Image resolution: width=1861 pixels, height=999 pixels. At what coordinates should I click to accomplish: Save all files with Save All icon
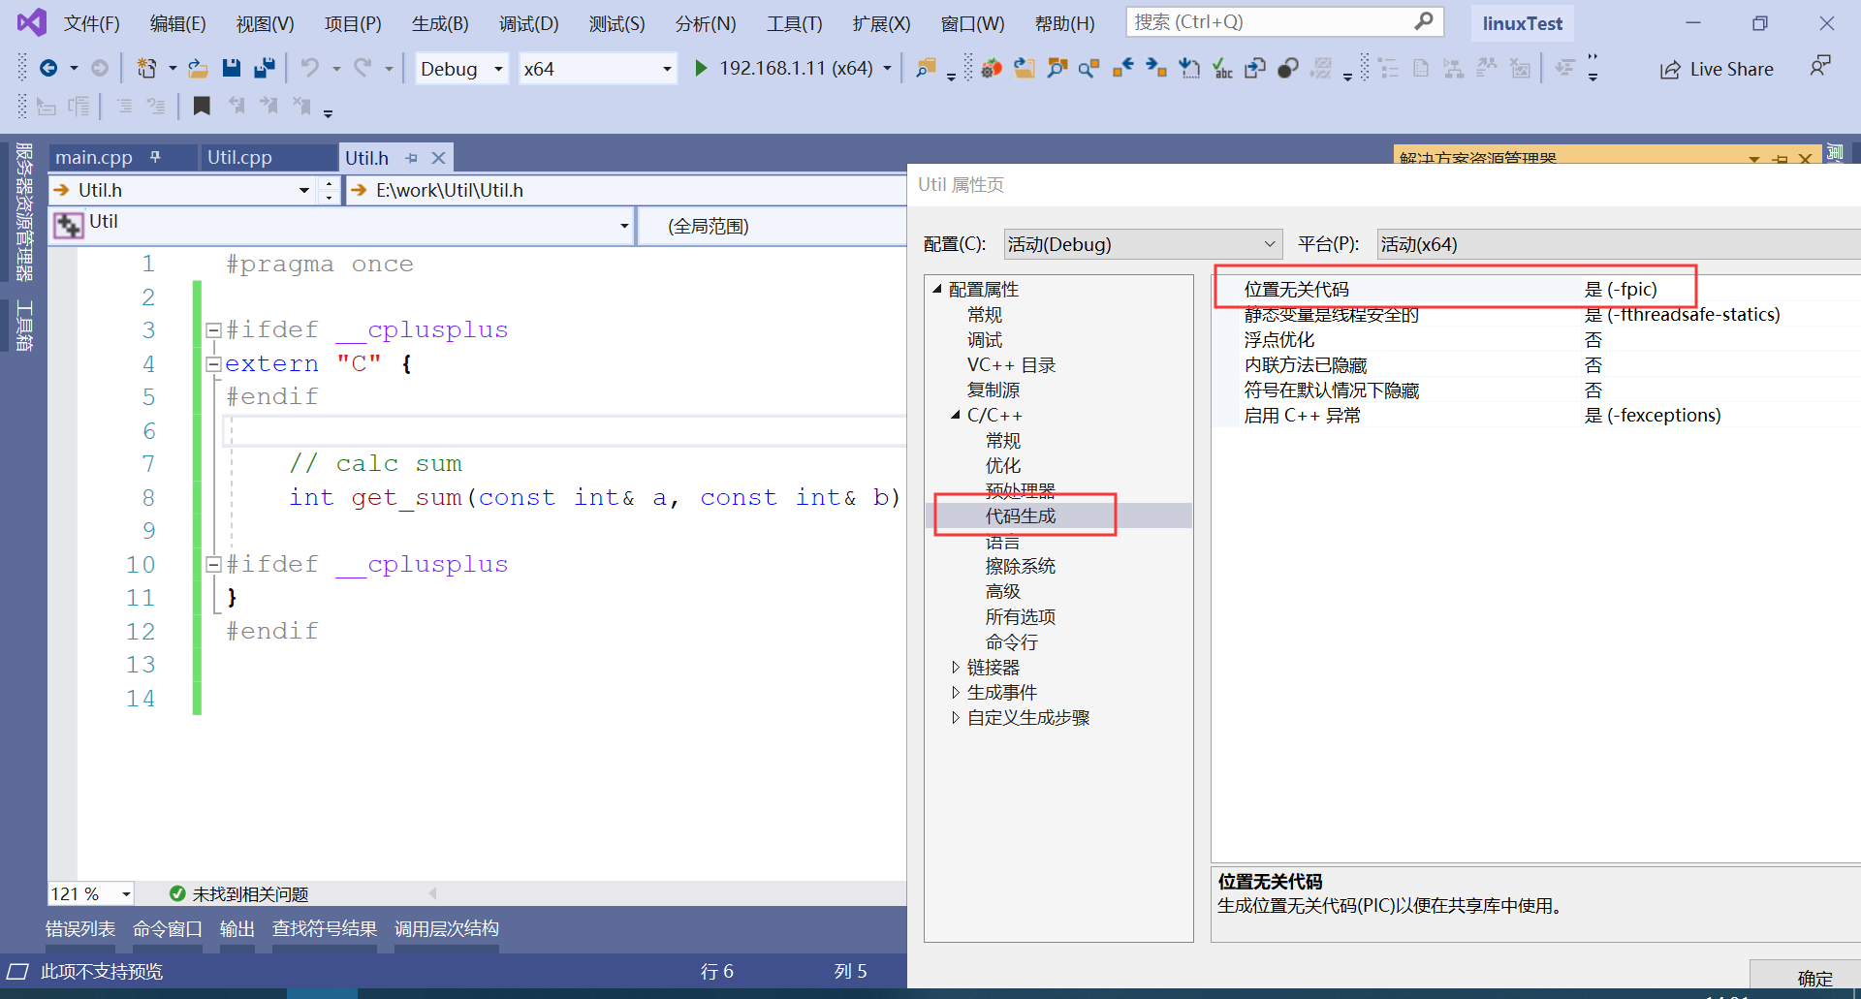[263, 68]
